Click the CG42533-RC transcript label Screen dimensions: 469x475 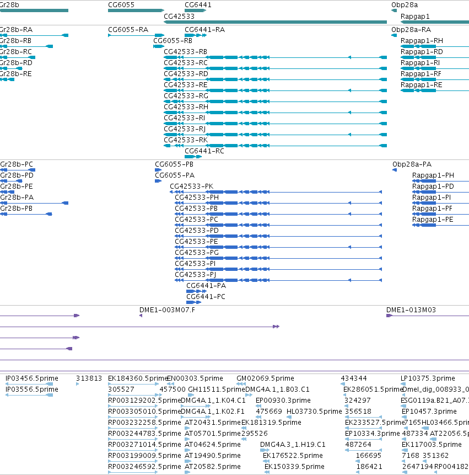click(x=186, y=63)
